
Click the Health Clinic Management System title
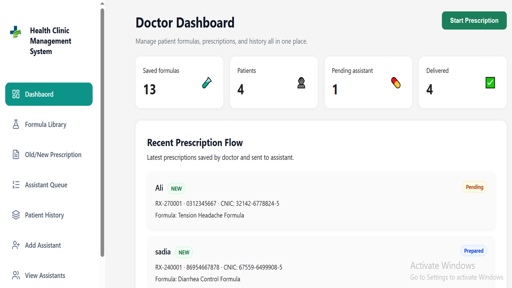point(51,41)
